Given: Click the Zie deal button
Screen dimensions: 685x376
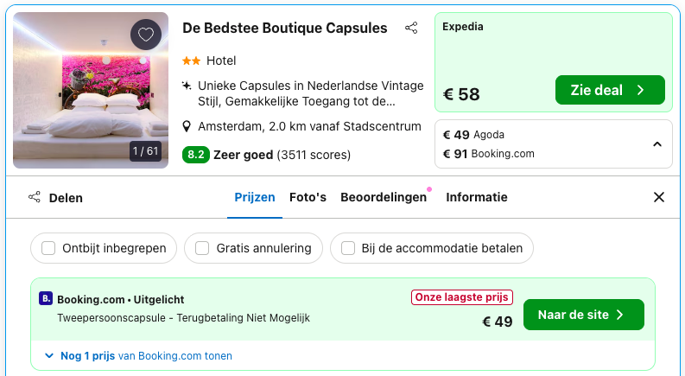Looking at the screenshot, I should (x=609, y=90).
